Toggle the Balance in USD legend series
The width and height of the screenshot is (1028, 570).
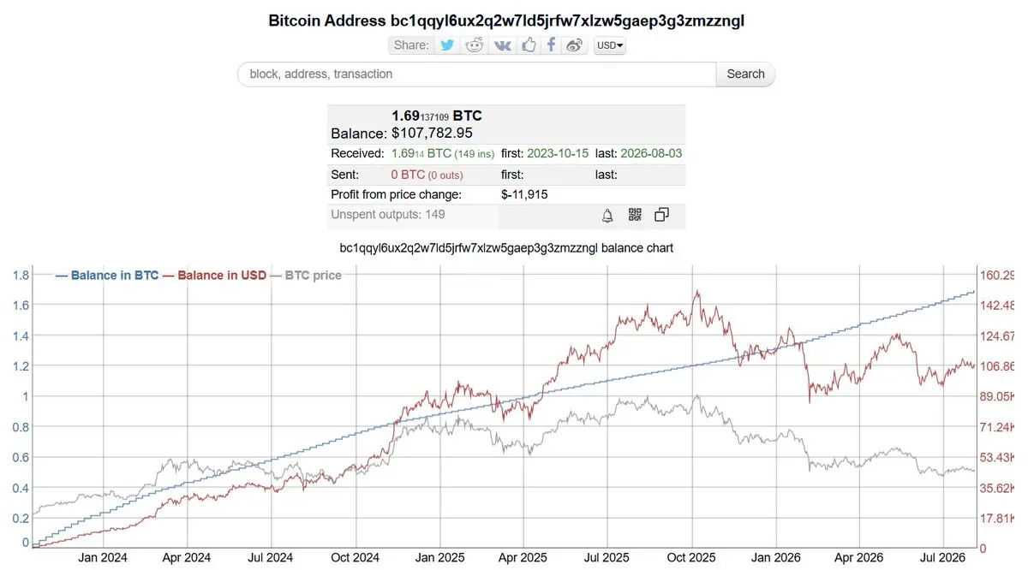pyautogui.click(x=214, y=276)
